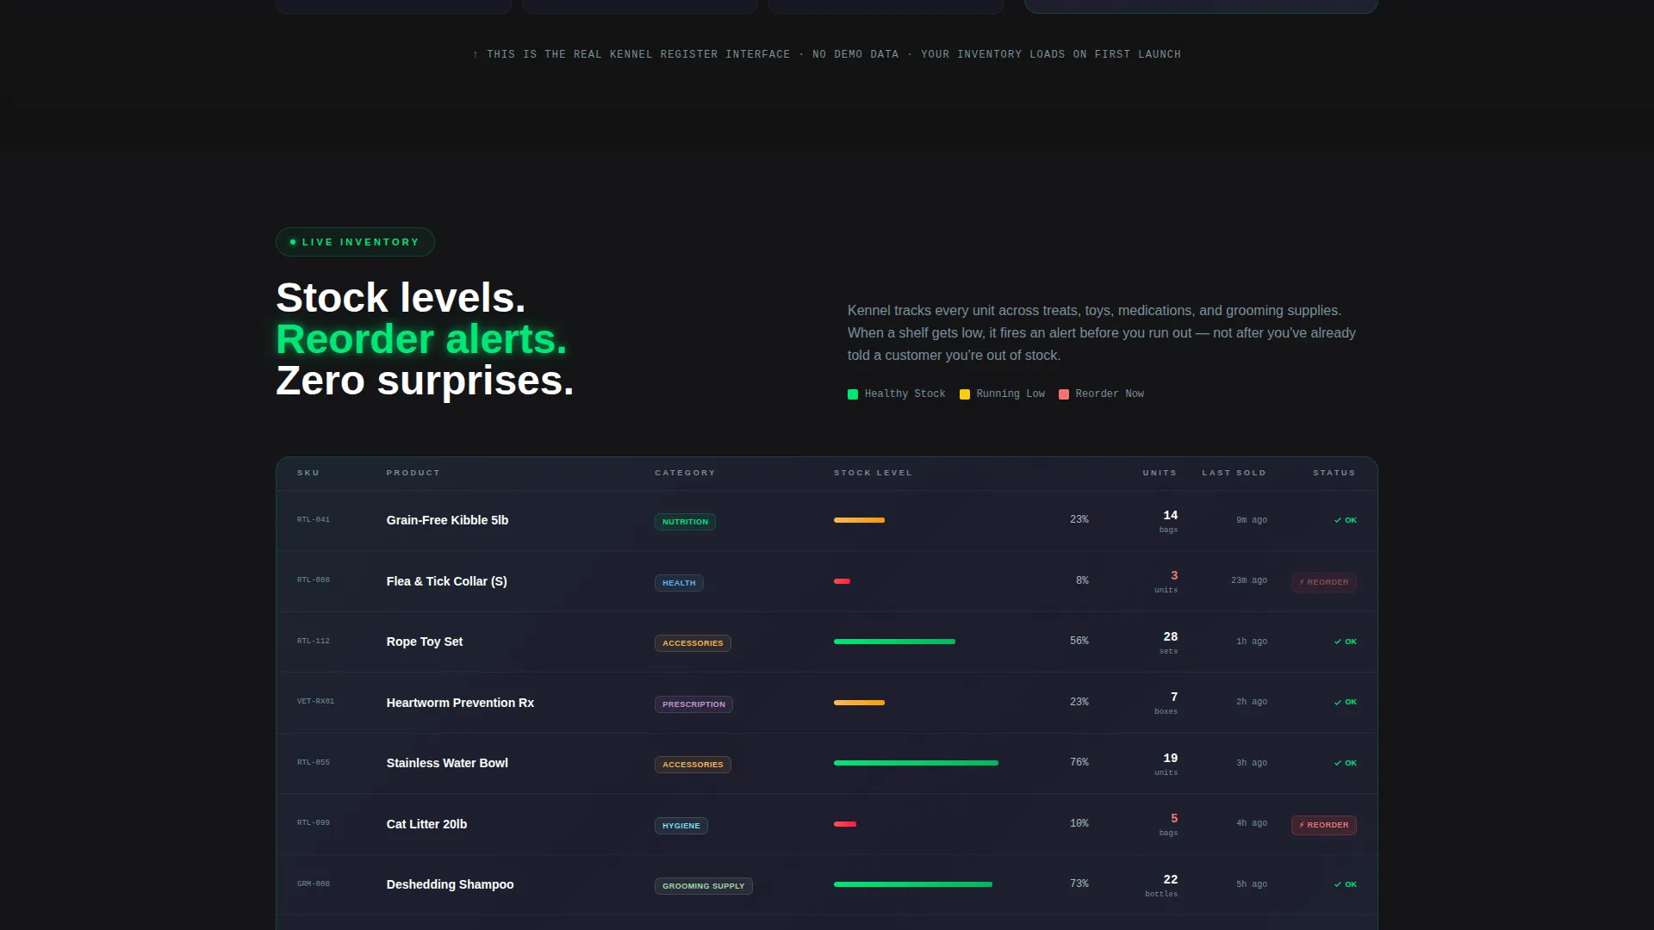
Task: Click the 5h ago last sold time
Action: point(1252,884)
